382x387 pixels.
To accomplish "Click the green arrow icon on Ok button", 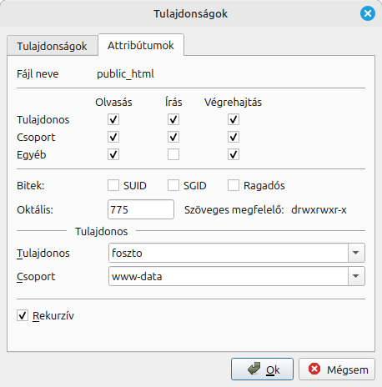I will pyautogui.click(x=254, y=369).
